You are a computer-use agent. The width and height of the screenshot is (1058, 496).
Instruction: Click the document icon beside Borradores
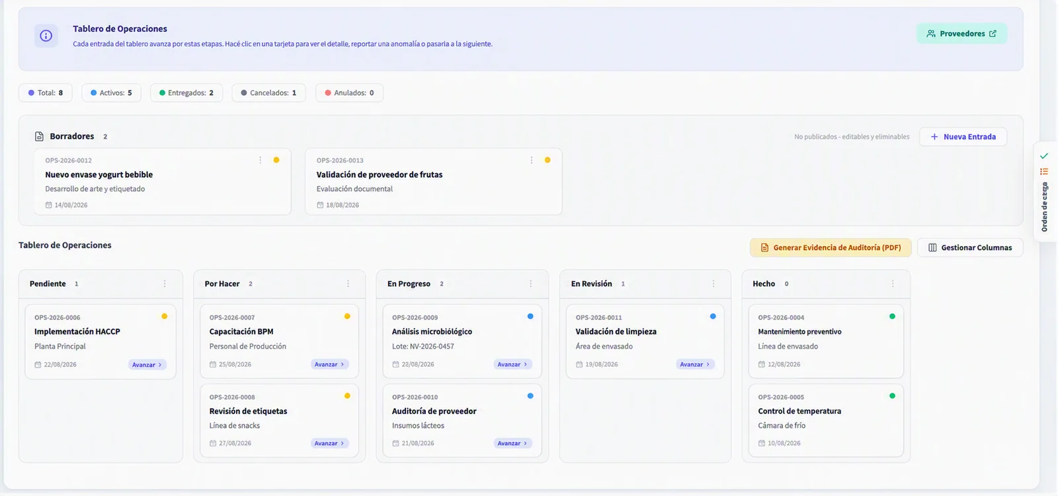coord(39,136)
